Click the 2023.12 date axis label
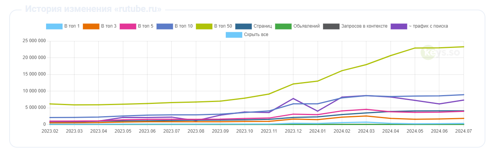Screen dimensions: 495x153 point(293,131)
